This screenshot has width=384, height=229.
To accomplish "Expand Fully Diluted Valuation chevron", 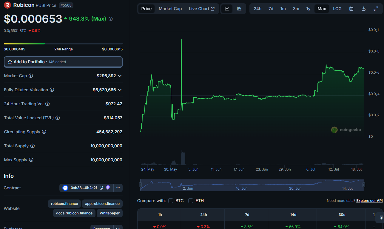I will [120, 90].
